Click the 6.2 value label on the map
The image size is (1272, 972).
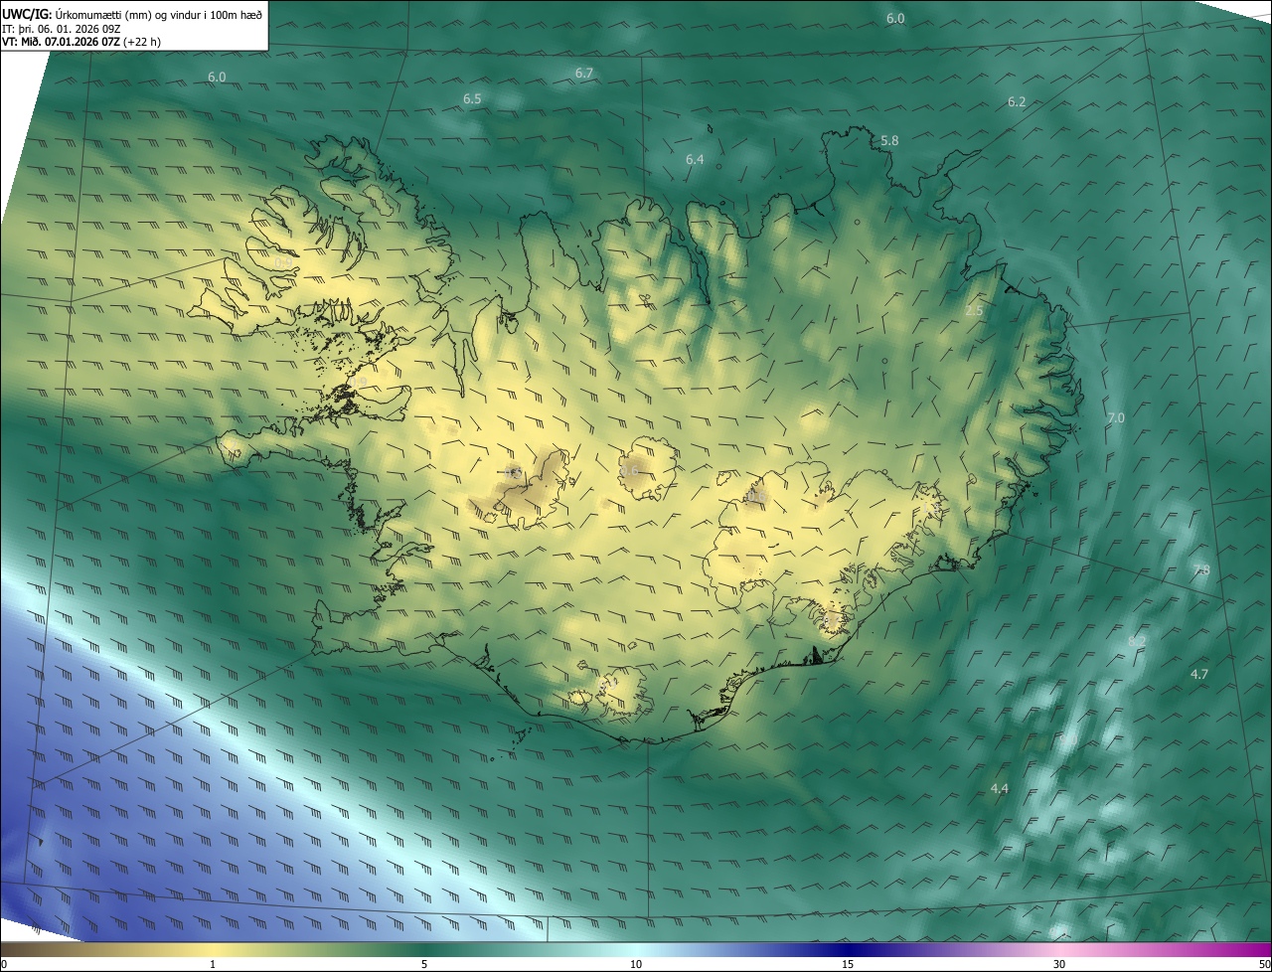click(x=1017, y=101)
